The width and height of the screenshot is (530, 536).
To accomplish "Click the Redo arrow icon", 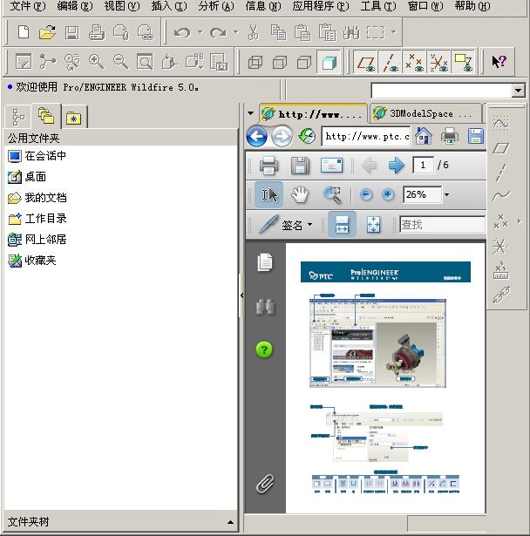I will click(x=218, y=33).
